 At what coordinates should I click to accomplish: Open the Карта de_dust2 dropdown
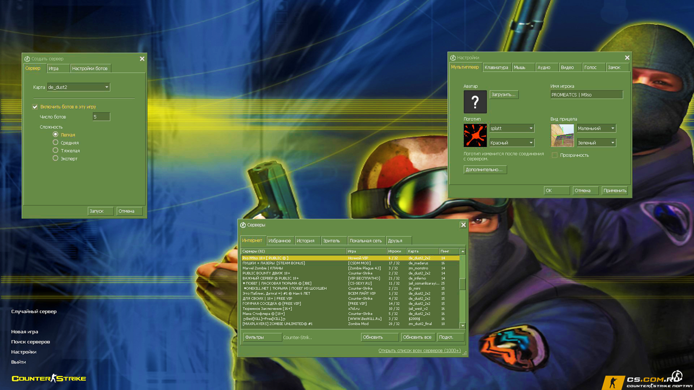(106, 87)
